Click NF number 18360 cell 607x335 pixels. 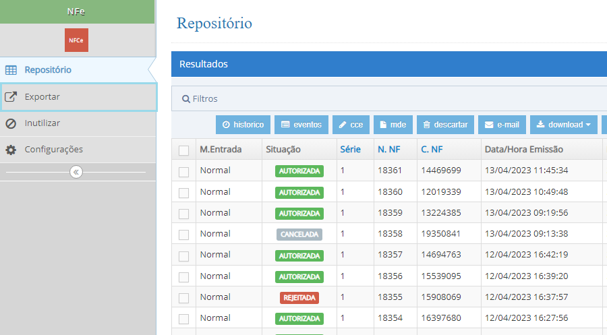(390, 192)
